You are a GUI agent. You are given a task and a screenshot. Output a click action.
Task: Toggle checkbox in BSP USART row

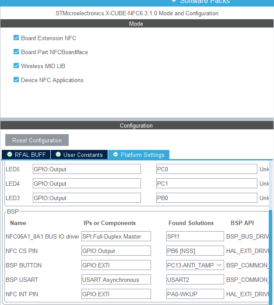tap(159, 280)
